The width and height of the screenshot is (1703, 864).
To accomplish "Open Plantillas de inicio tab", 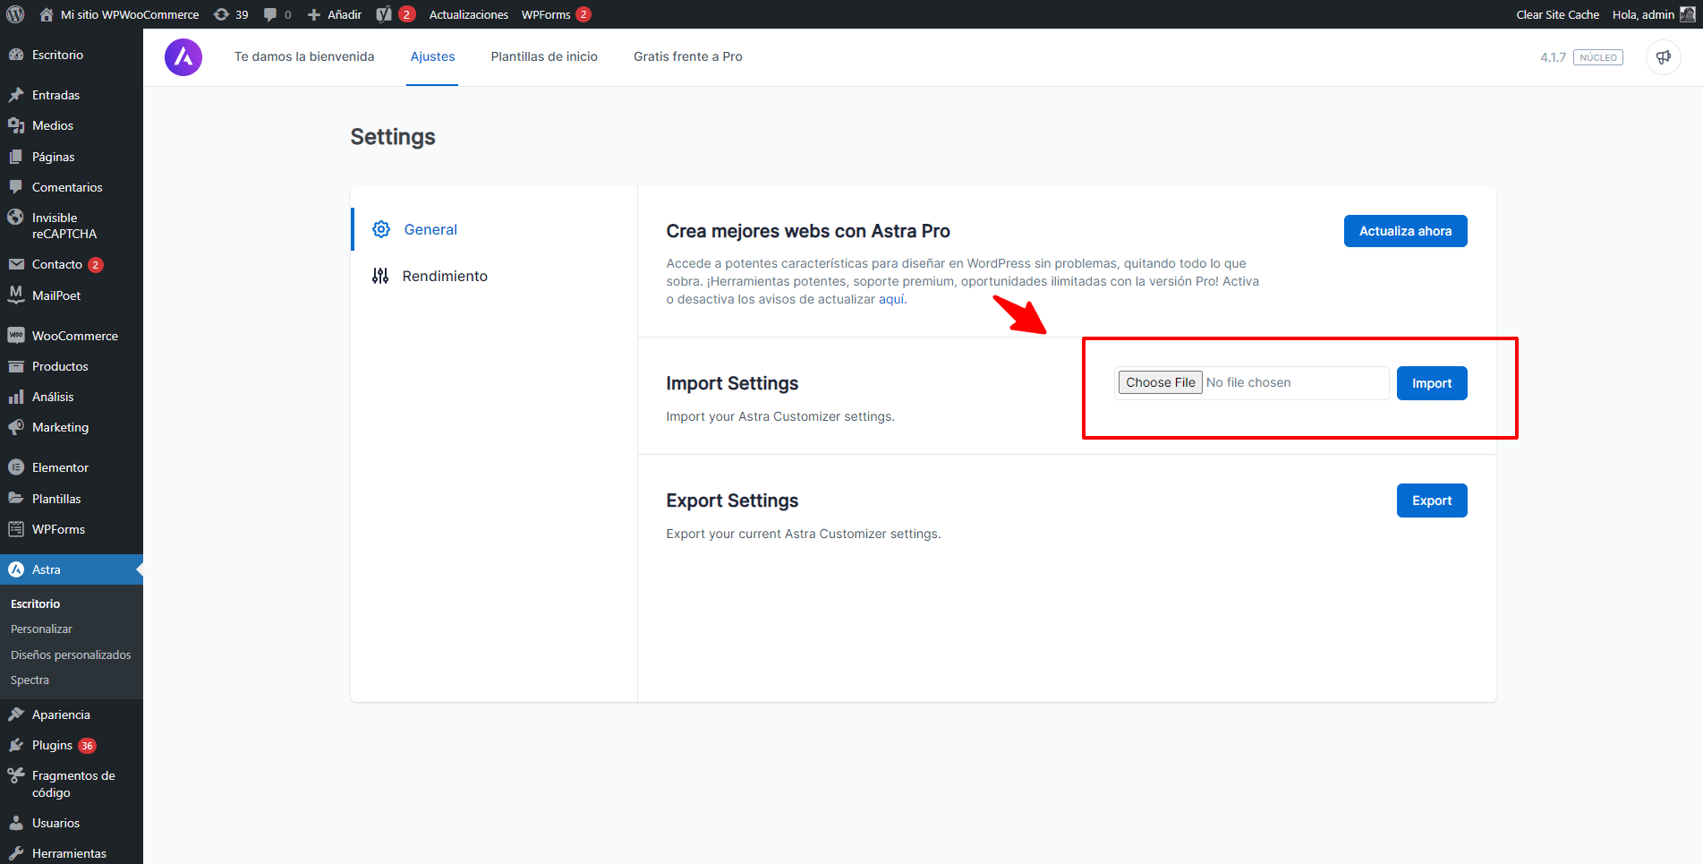I will (544, 56).
